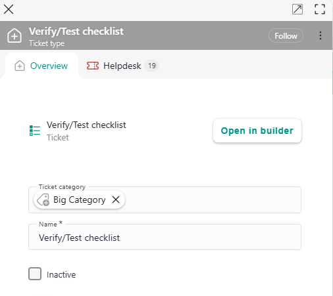Open checklist in builder
333x296 pixels.
tap(257, 131)
